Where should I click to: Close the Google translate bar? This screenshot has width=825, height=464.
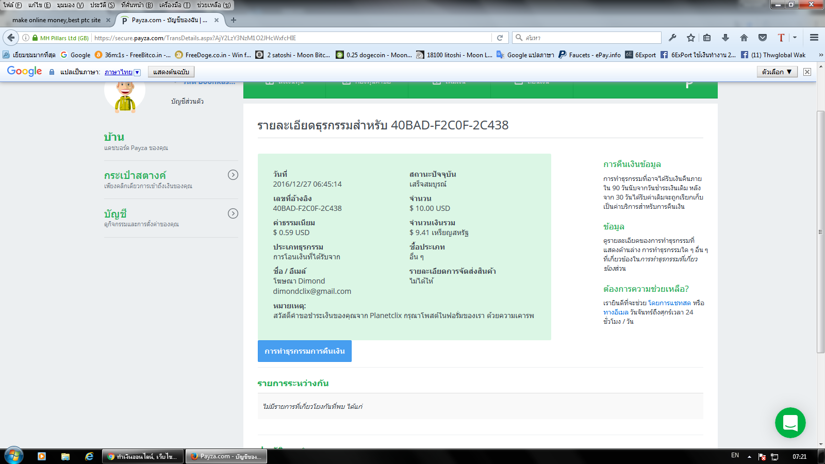pyautogui.click(x=807, y=72)
